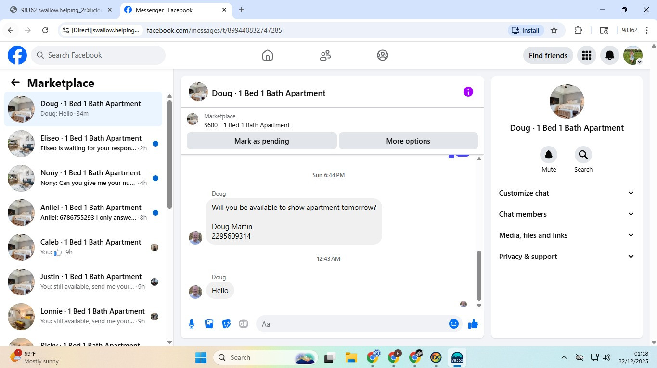Open the account profile picture menu
The width and height of the screenshot is (657, 368).
[633, 55]
